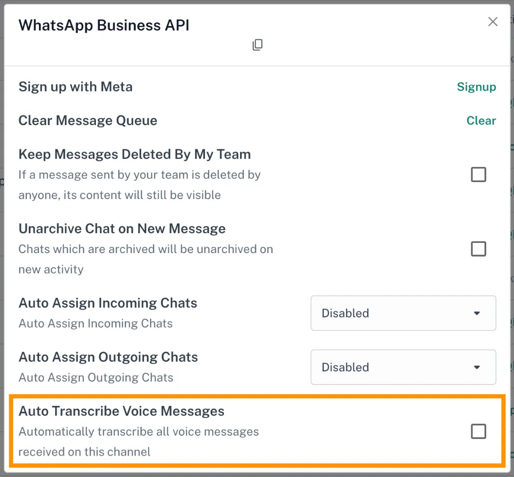Click the Clear Message Queue label
This screenshot has width=514, height=477.
(88, 121)
